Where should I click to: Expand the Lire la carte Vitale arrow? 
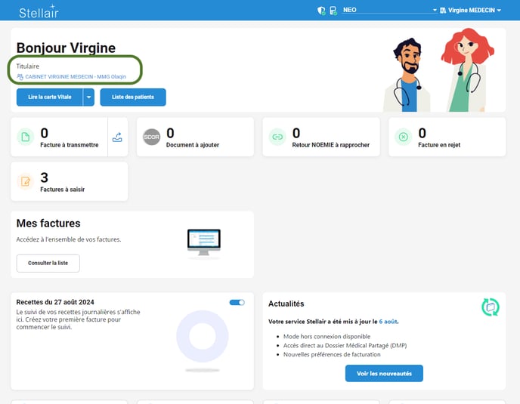click(88, 97)
